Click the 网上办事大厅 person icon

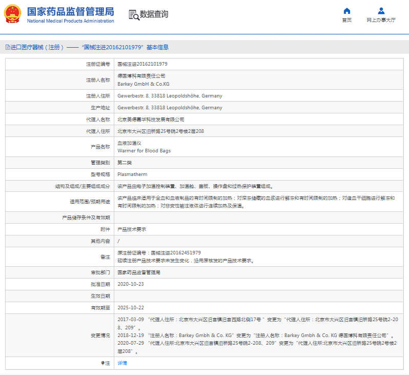pyautogui.click(x=381, y=11)
